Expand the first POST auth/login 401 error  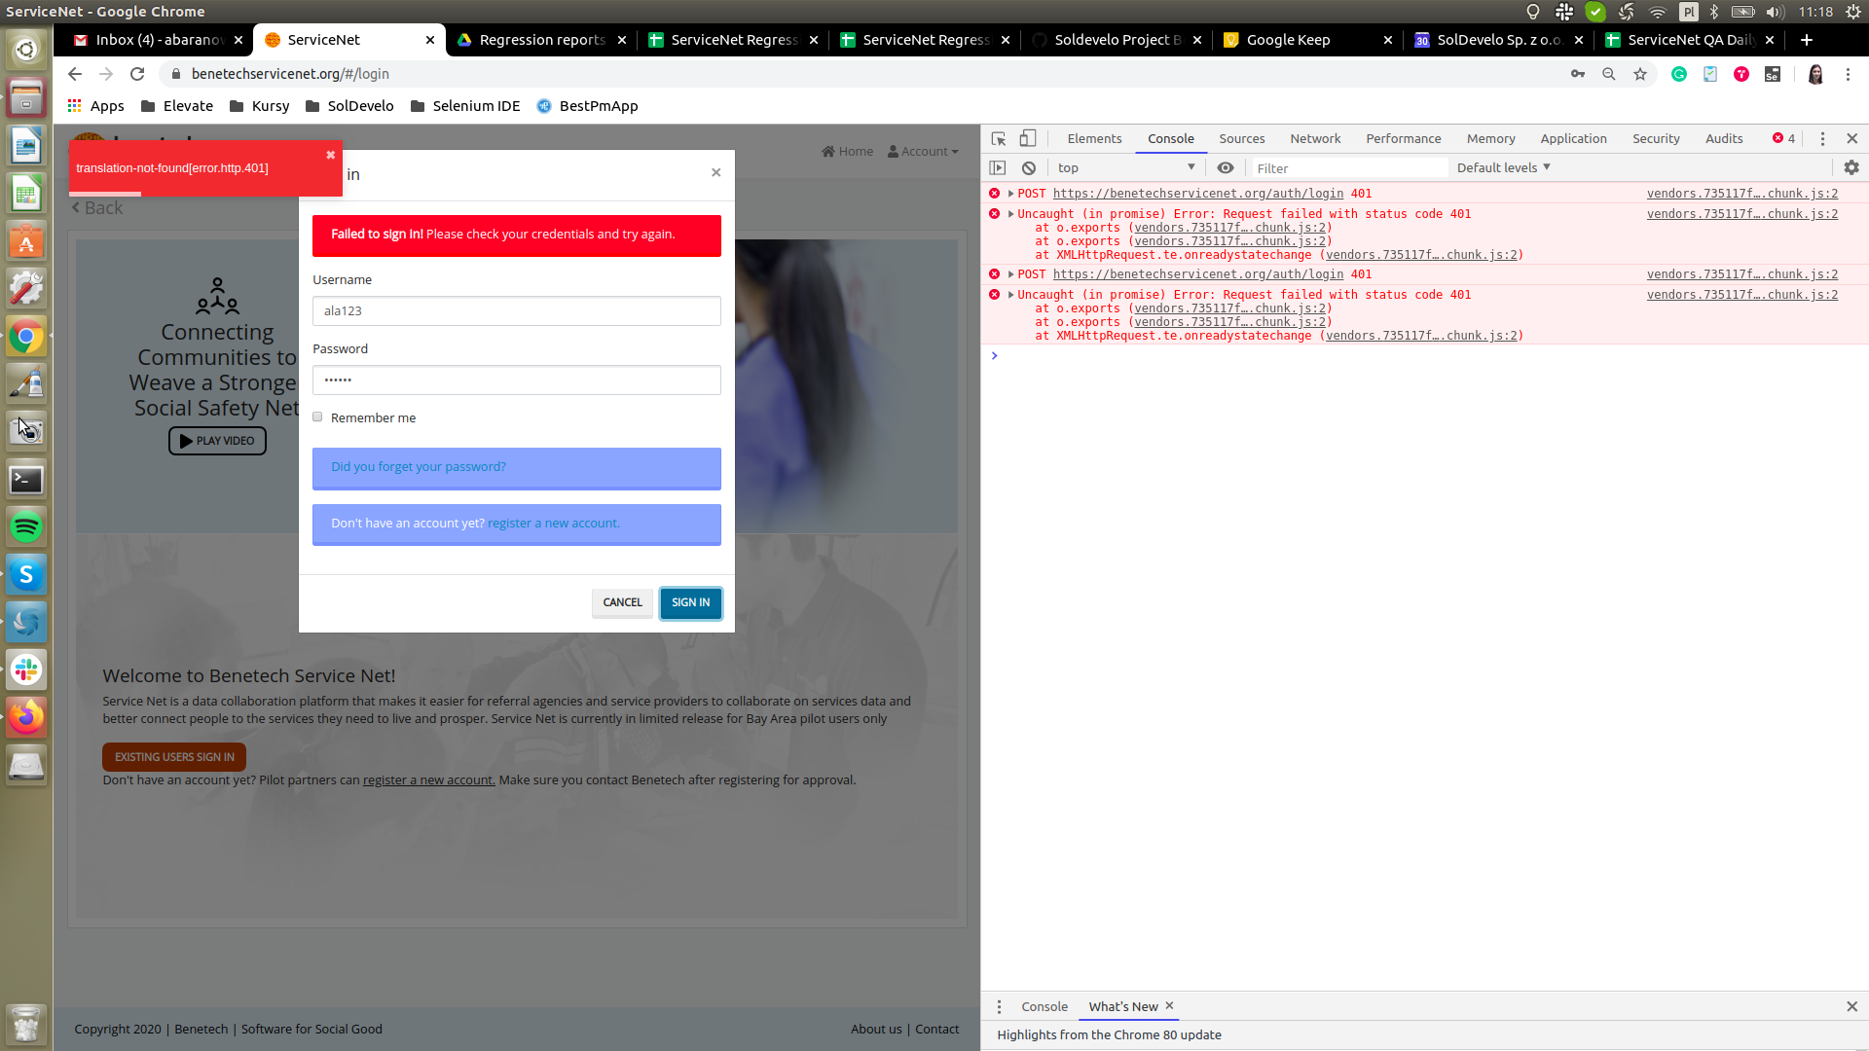coord(1011,194)
